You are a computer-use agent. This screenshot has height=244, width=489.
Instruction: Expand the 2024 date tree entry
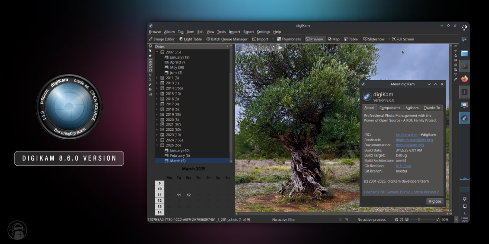click(x=157, y=140)
